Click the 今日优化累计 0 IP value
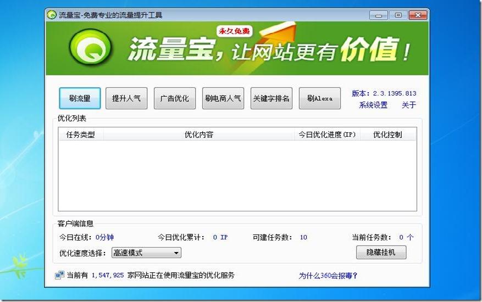The height and width of the screenshot is (302, 482). (220, 237)
